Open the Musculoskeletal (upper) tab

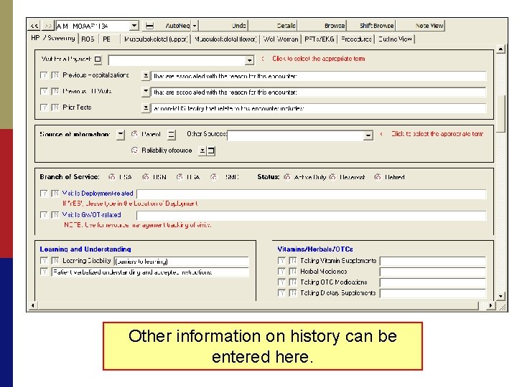(x=156, y=39)
